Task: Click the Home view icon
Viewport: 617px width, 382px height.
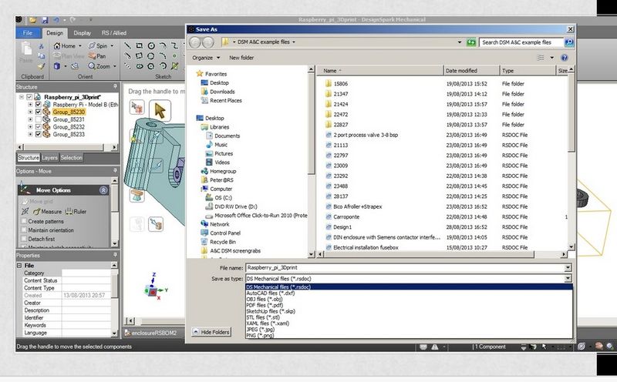Action: [x=57, y=45]
